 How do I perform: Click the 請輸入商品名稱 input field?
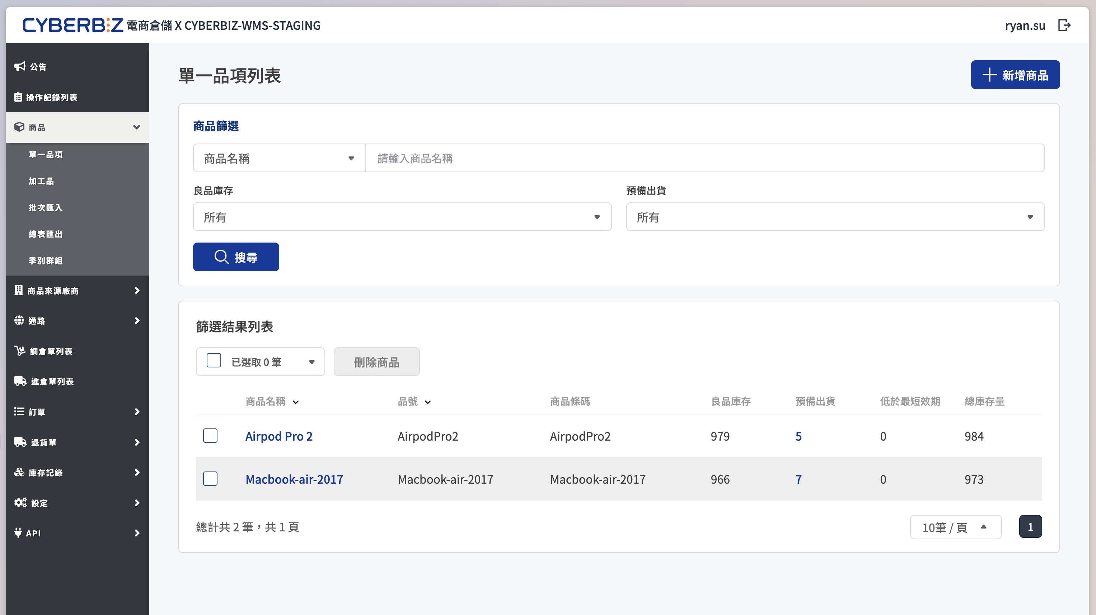click(x=704, y=158)
